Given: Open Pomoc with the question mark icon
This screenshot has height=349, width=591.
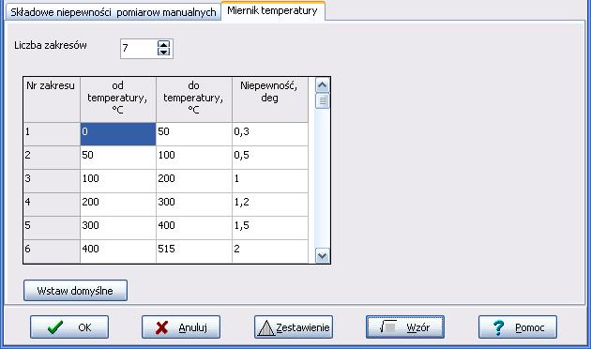Looking at the screenshot, I should pos(518,327).
